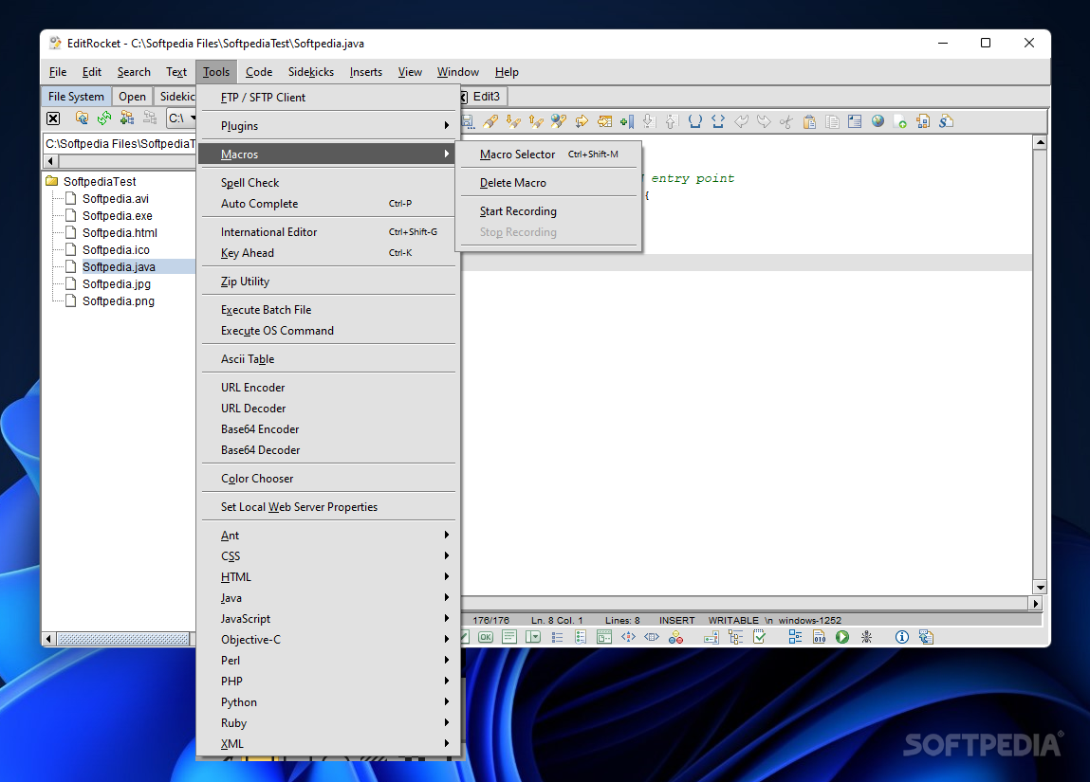Click the OK button icon in bottom toolbar

click(x=485, y=637)
